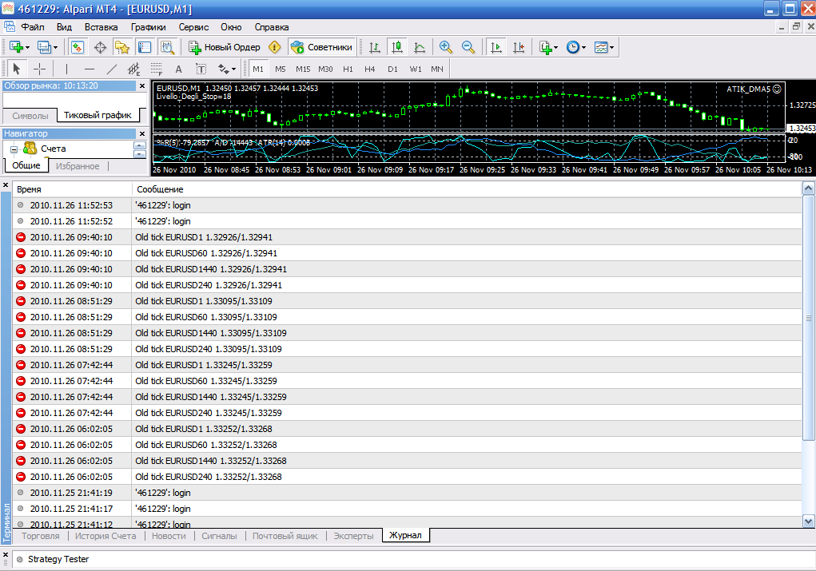Viewport: 816px width, 571px height.
Task: Select row 'Old tick EURUSD60 1.33095/1.33109'
Action: [407, 317]
